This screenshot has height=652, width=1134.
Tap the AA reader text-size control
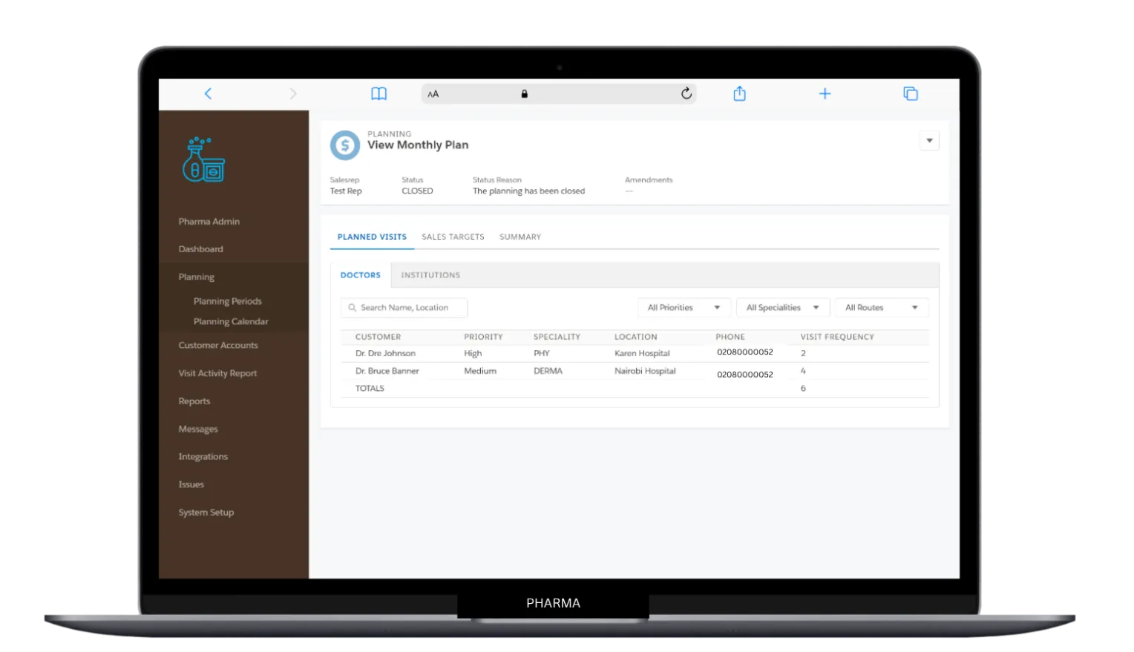433,94
